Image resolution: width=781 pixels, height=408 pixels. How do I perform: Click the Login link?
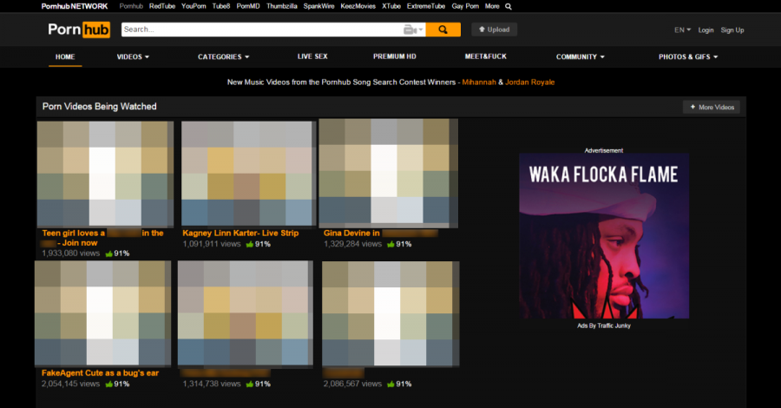coord(706,30)
